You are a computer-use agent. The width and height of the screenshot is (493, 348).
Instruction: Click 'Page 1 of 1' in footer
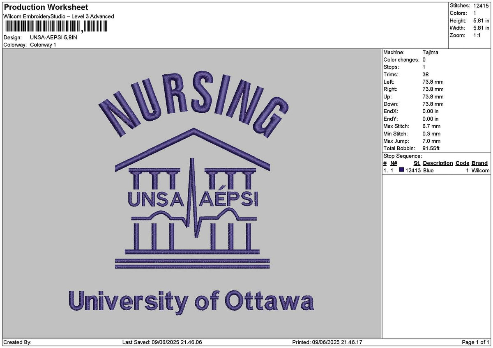[x=476, y=343]
